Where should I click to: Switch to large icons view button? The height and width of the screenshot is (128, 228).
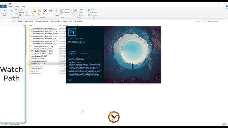click(x=226, y=124)
